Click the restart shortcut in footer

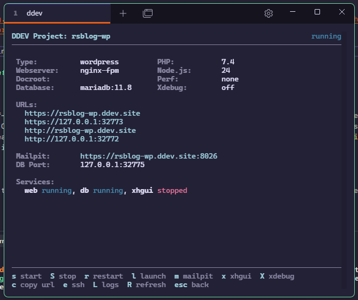click(x=104, y=276)
